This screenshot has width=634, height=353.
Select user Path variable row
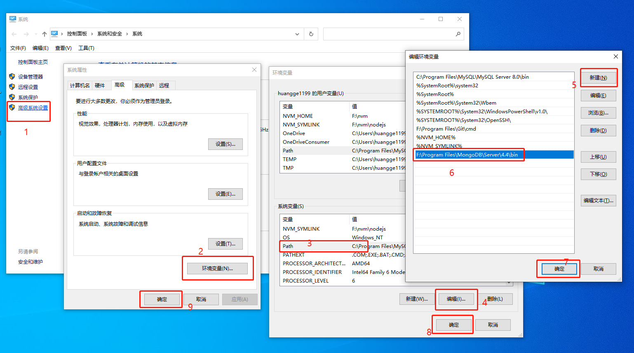click(x=343, y=151)
